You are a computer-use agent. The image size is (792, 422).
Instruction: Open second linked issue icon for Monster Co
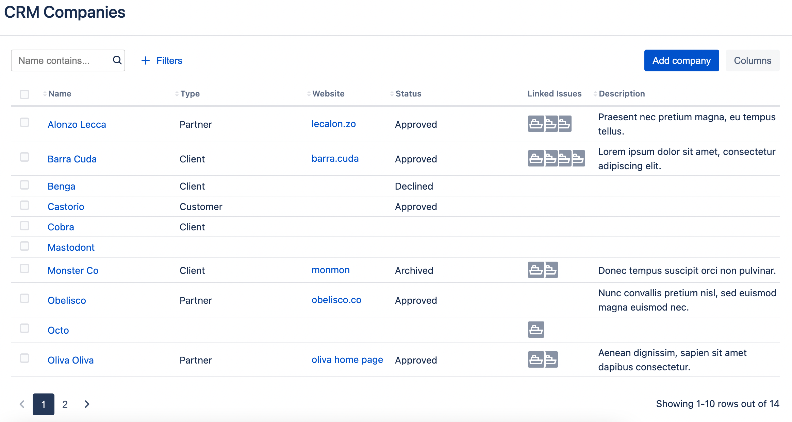[551, 270]
